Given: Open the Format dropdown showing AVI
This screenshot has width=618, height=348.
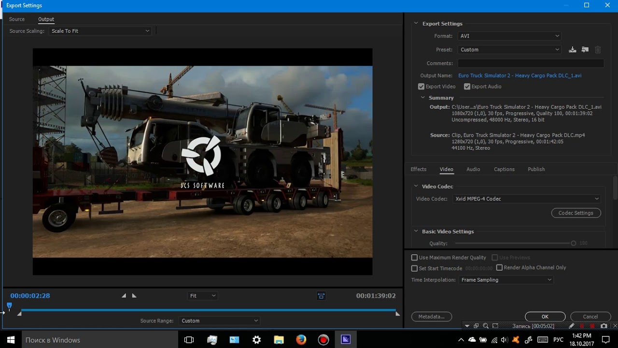Looking at the screenshot, I should (x=509, y=36).
